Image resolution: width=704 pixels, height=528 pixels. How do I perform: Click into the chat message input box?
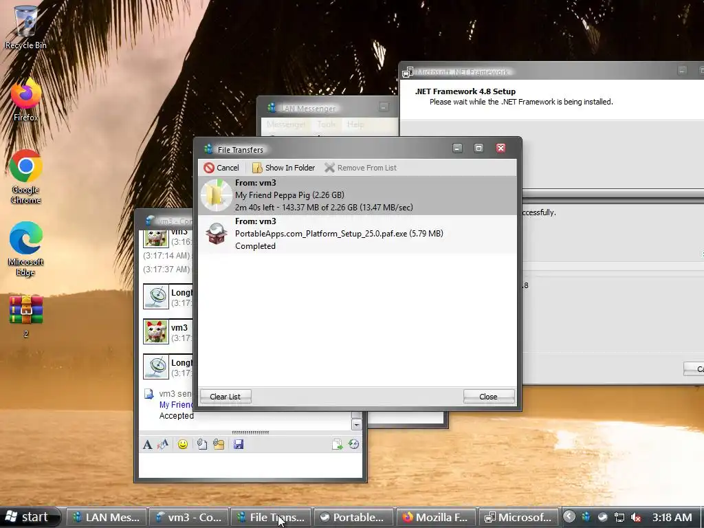click(250, 465)
